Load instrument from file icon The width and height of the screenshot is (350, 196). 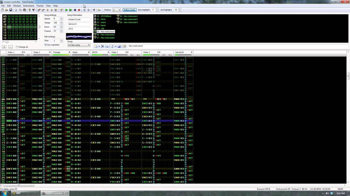click(112, 46)
